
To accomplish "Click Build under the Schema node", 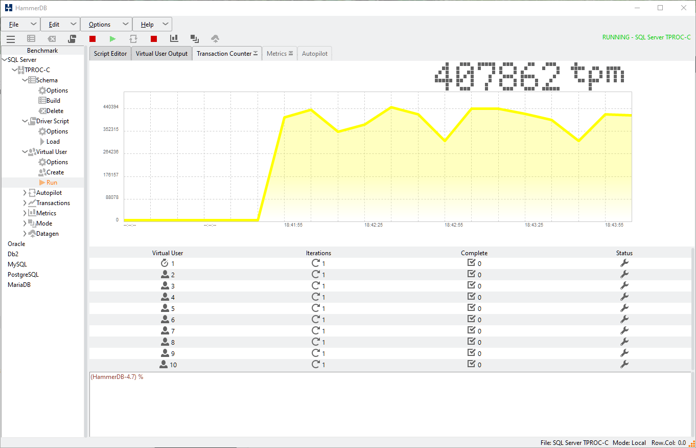I will (x=53, y=101).
